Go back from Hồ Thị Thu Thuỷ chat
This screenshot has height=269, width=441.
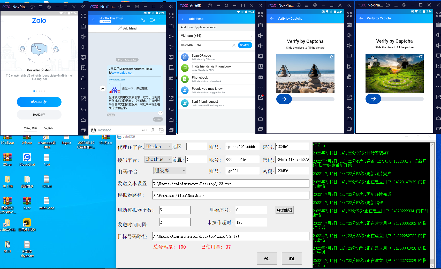(x=94, y=20)
